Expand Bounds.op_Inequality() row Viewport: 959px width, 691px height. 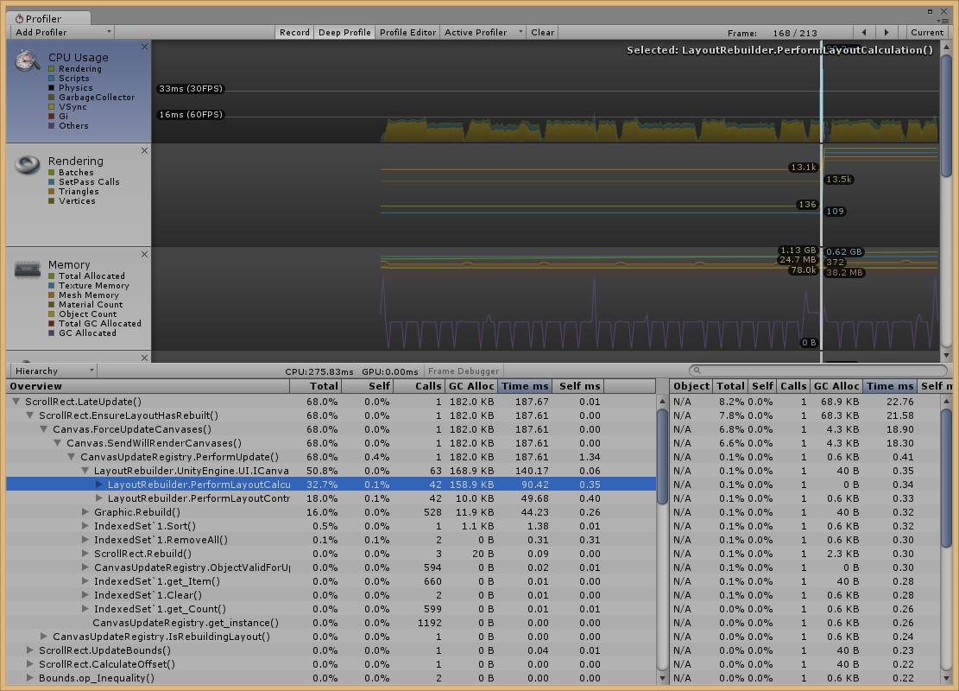coord(30,677)
